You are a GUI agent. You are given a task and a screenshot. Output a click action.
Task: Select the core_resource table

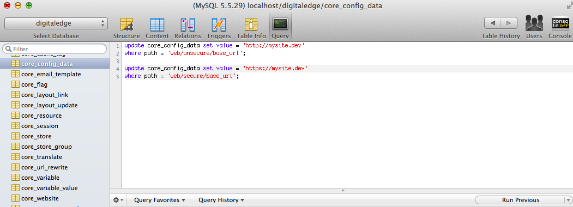55,115
